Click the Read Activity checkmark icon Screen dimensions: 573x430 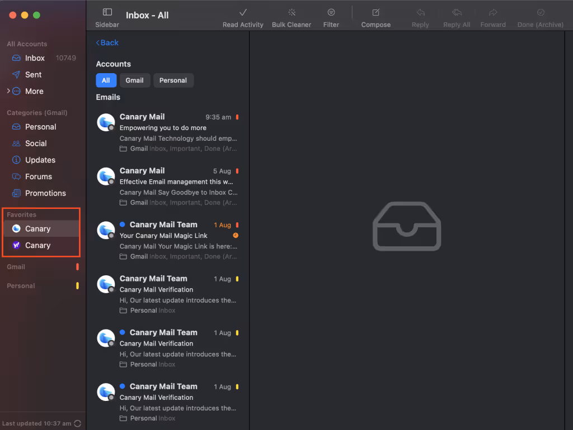click(243, 12)
